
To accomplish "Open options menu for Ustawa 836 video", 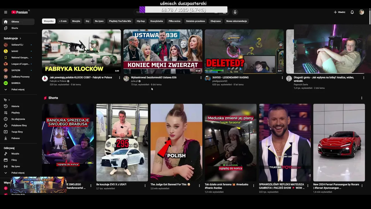I will point(201,78).
